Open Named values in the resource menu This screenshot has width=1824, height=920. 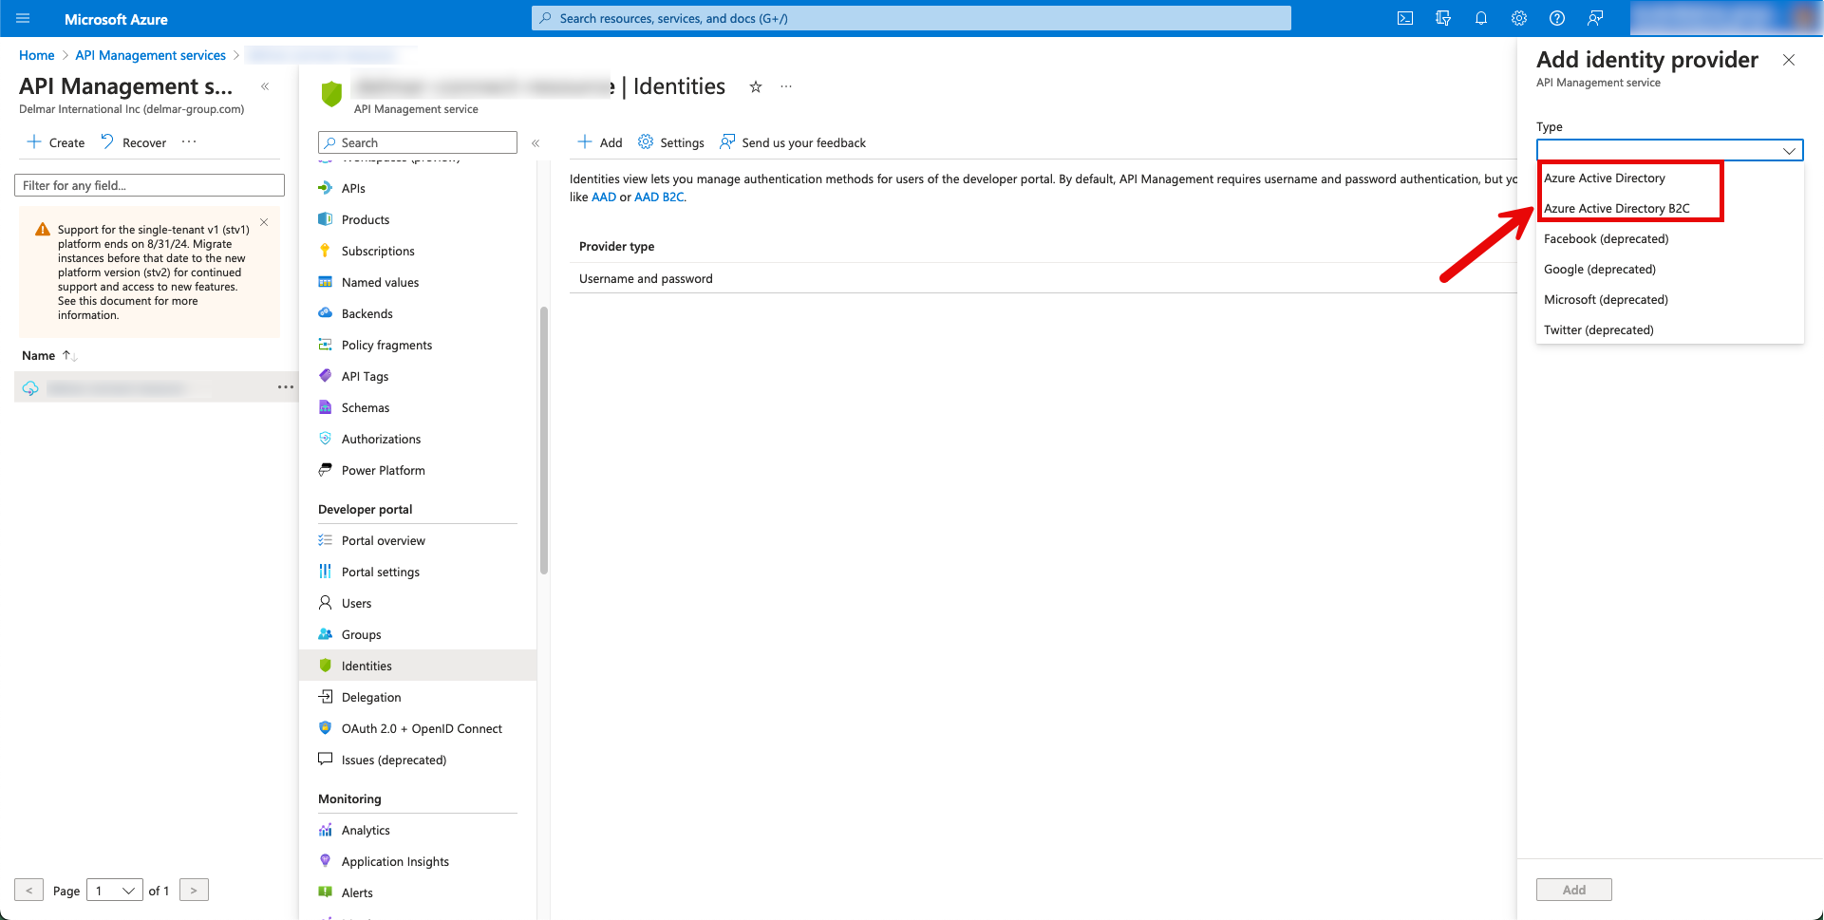coord(418,282)
